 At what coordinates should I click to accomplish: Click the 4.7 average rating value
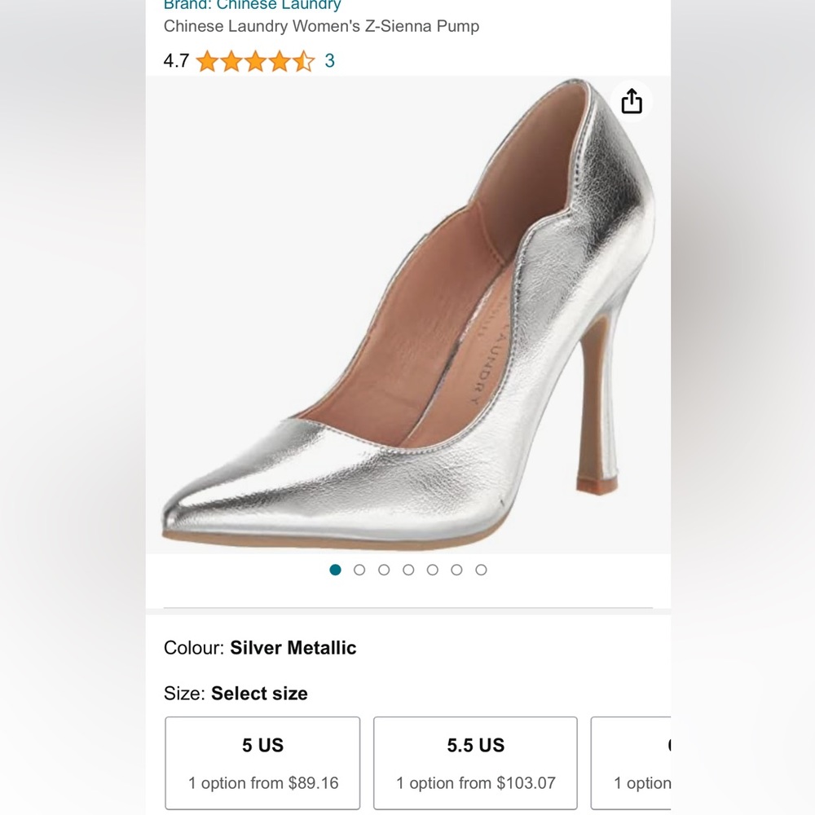pyautogui.click(x=176, y=60)
